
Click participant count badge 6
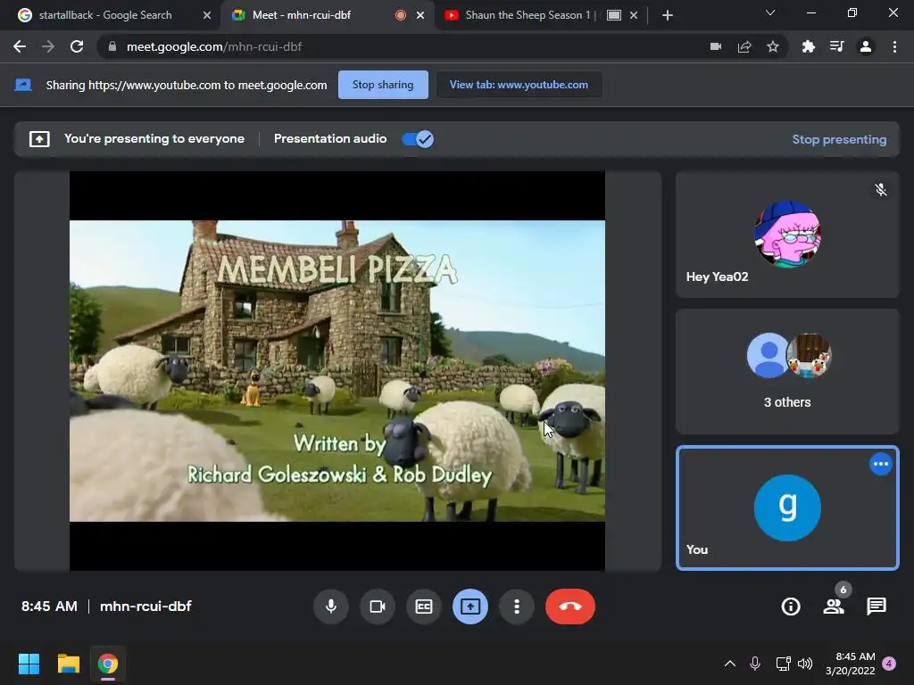point(843,590)
